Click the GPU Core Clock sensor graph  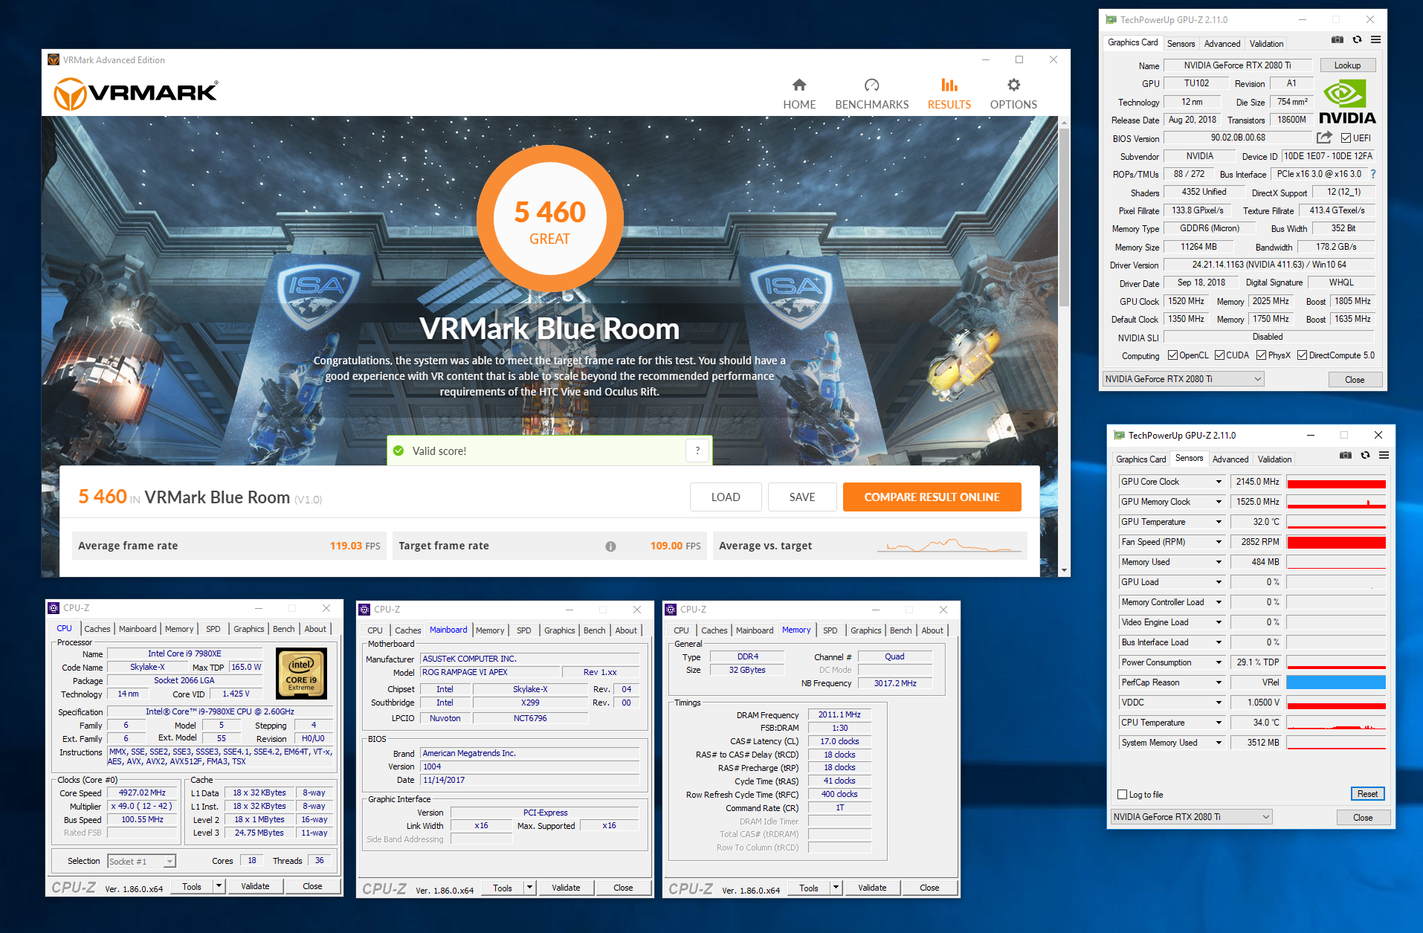coord(1336,482)
